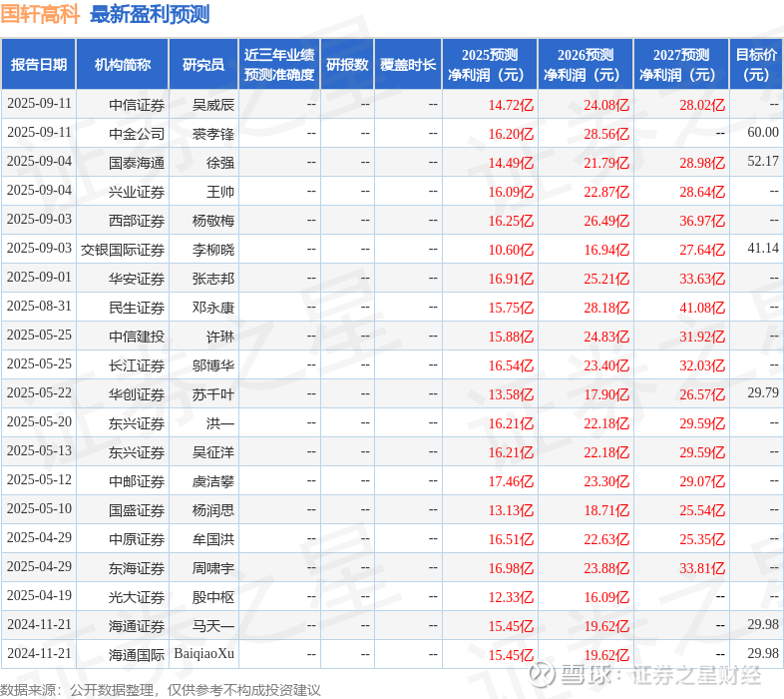Click 41.08亿 in the 民生证券 row
This screenshot has width=784, height=699.
(x=702, y=308)
